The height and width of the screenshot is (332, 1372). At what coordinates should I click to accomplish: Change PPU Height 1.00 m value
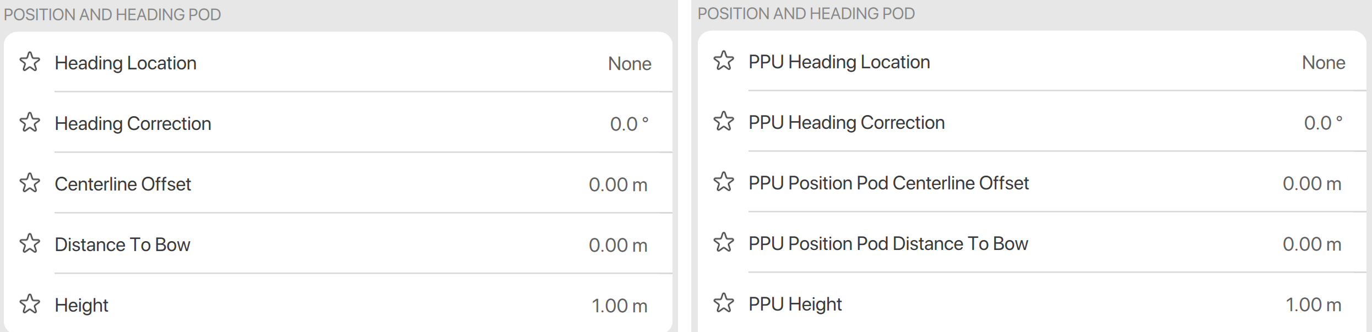click(1313, 305)
